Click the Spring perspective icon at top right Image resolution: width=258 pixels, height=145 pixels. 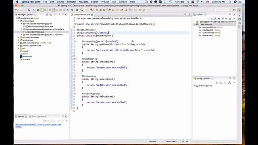click(x=239, y=10)
